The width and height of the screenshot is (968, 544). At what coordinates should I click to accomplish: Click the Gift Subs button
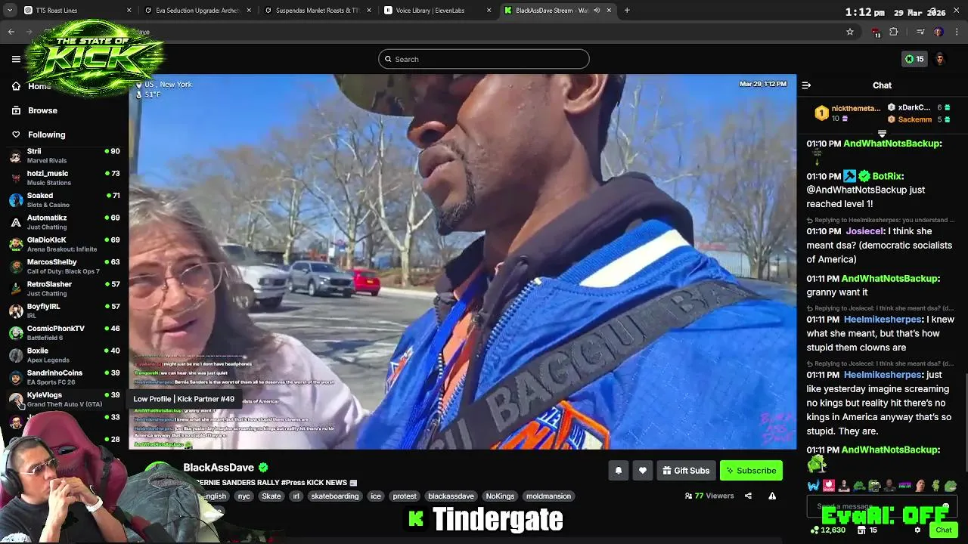[x=686, y=471]
